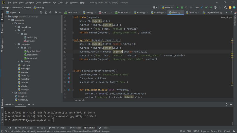Viewport: 237px width, 133px height.
Task: Show Git history clock icon
Action: (x=215, y=7)
